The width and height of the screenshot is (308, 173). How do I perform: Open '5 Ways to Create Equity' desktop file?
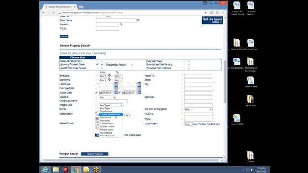tap(237, 9)
